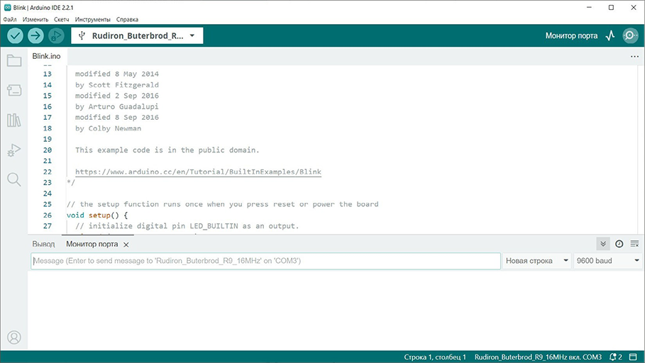
Task: Click the Rudiron_Buterbrod_R9_16MHz вкл. COM3 status entry
Action: click(x=538, y=357)
